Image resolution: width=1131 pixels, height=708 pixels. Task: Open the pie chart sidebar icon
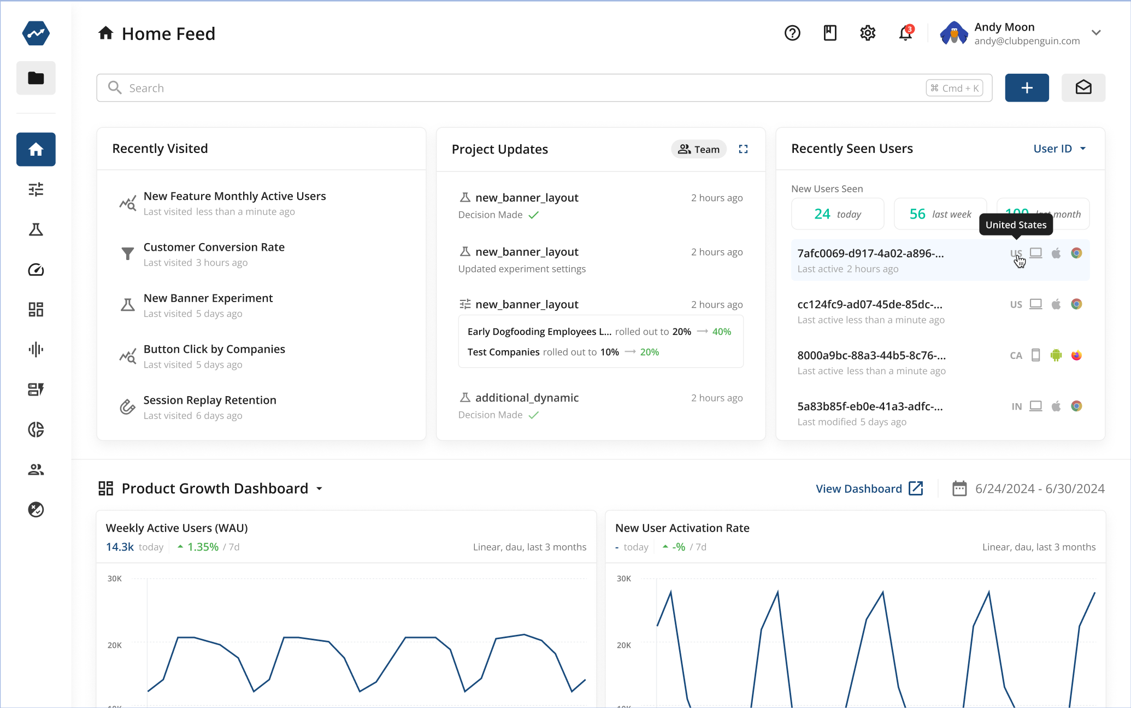pyautogui.click(x=36, y=430)
